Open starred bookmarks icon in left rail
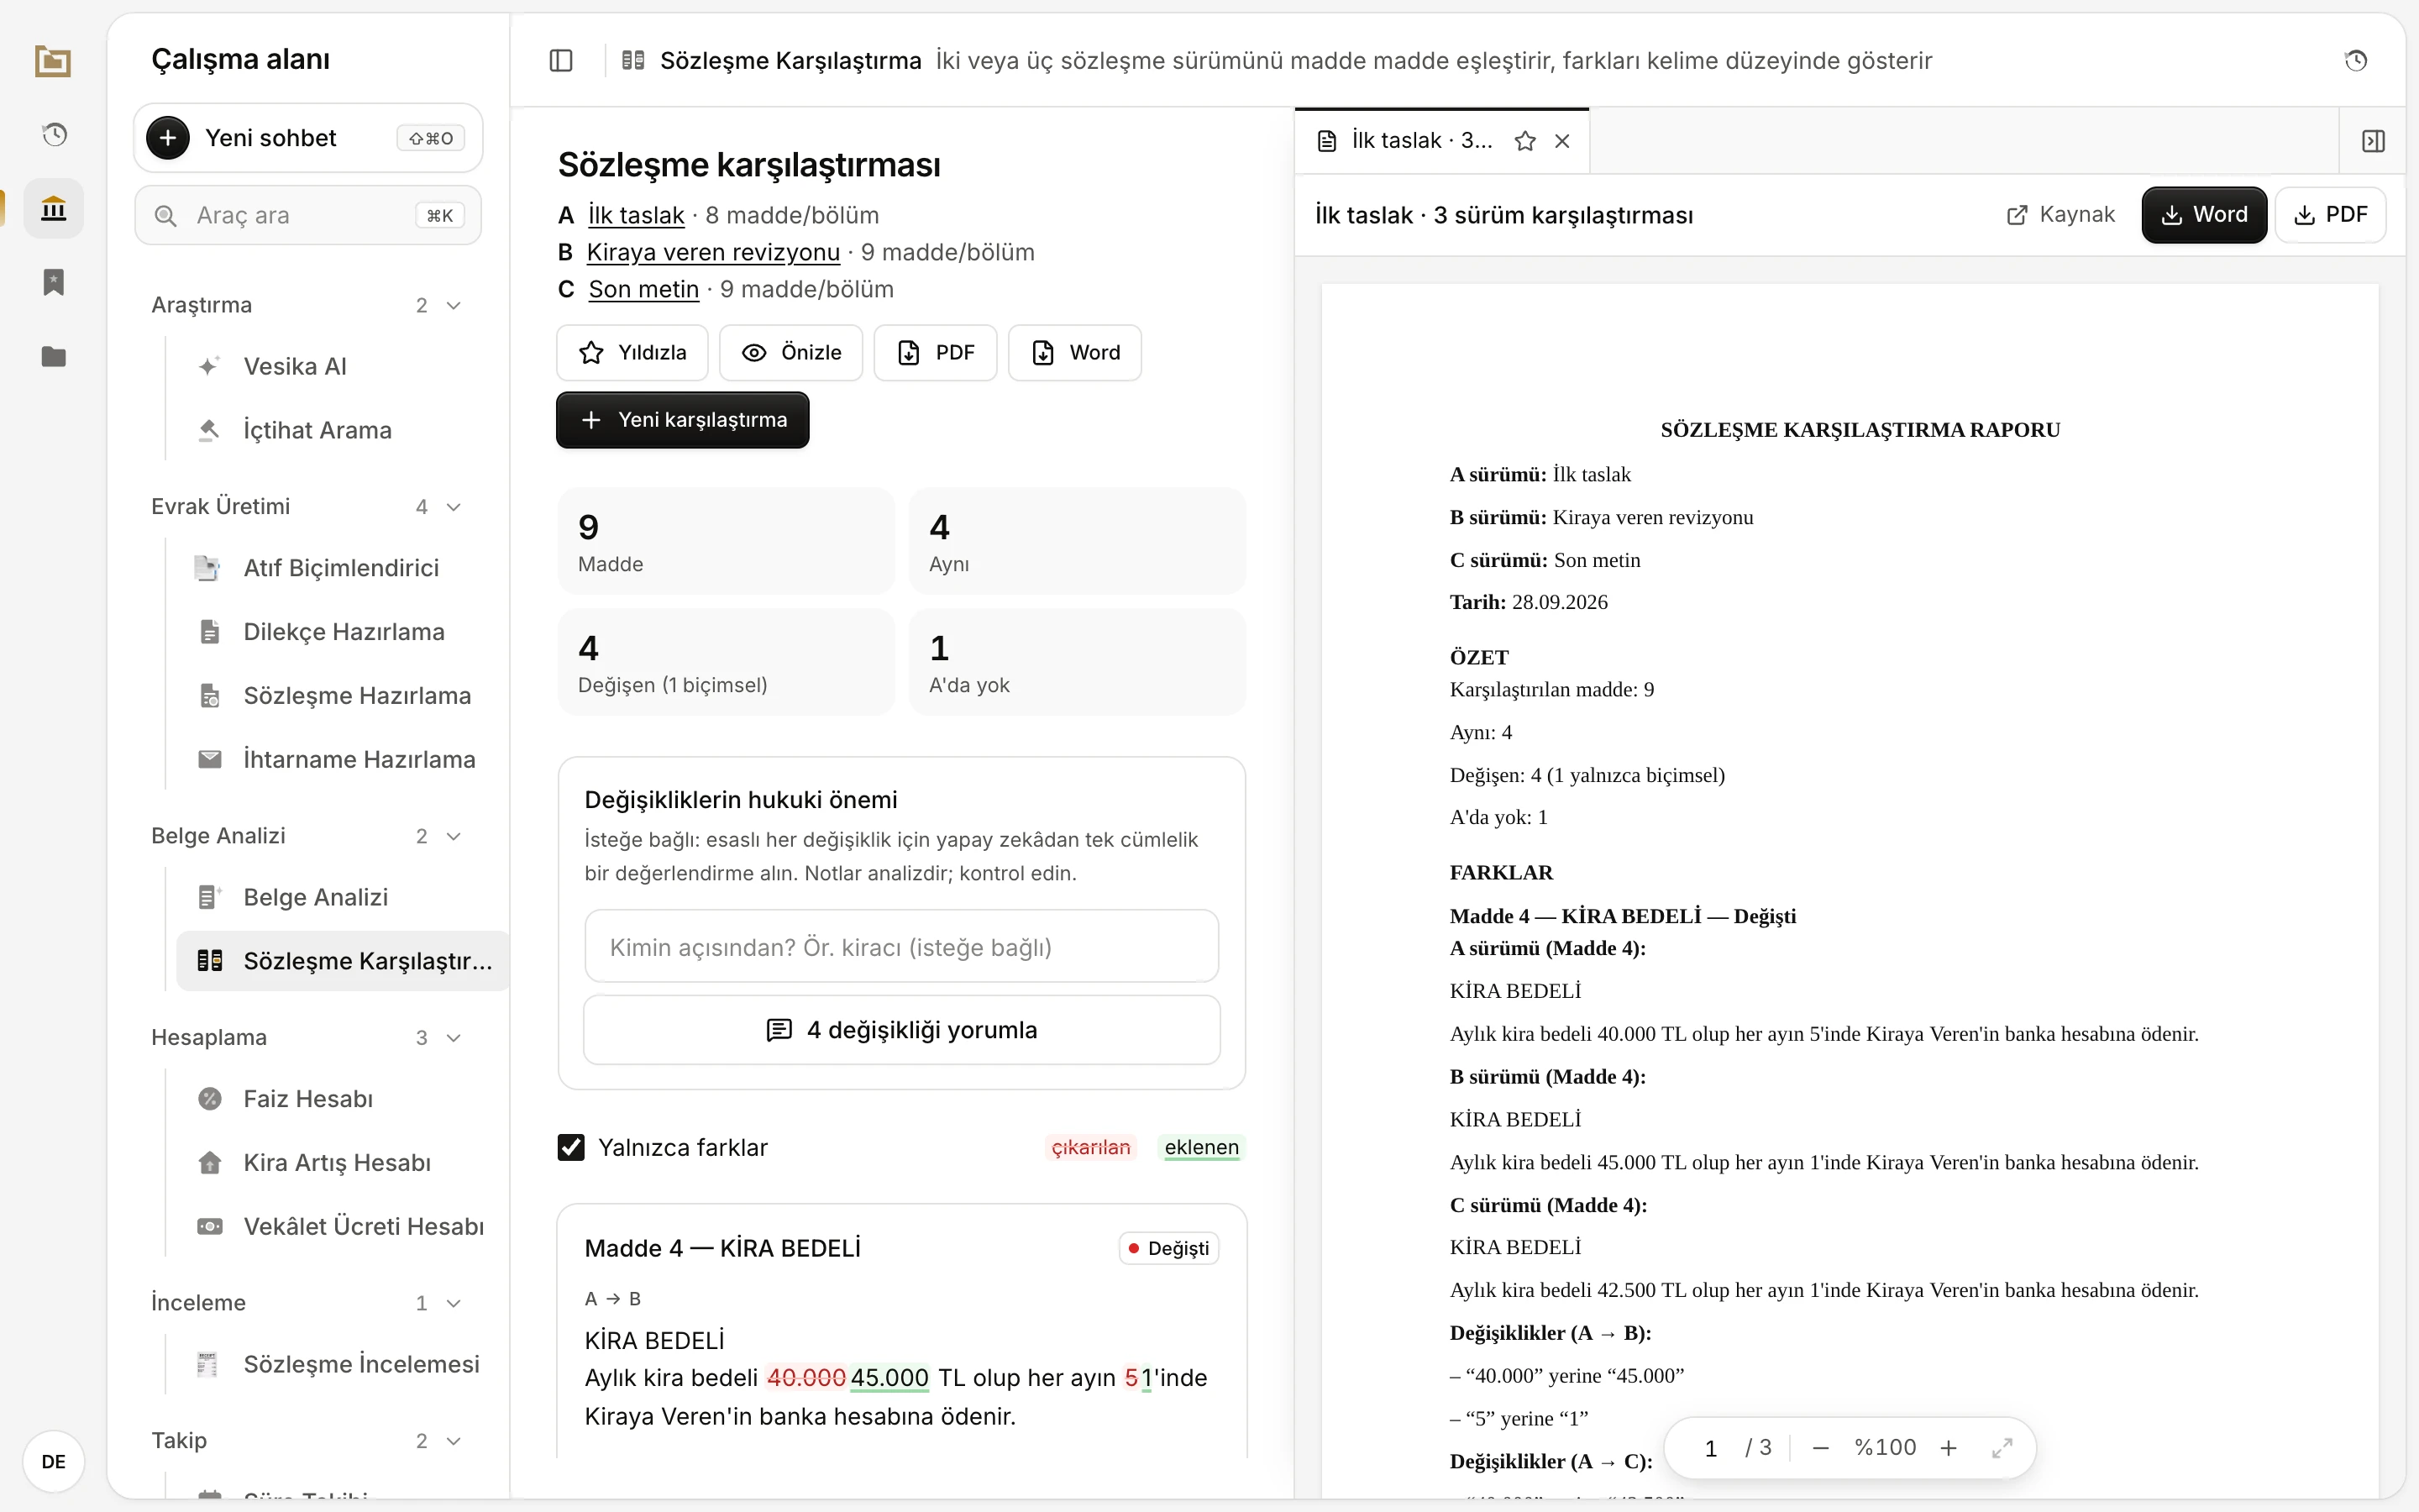The image size is (2419, 1512). [54, 282]
